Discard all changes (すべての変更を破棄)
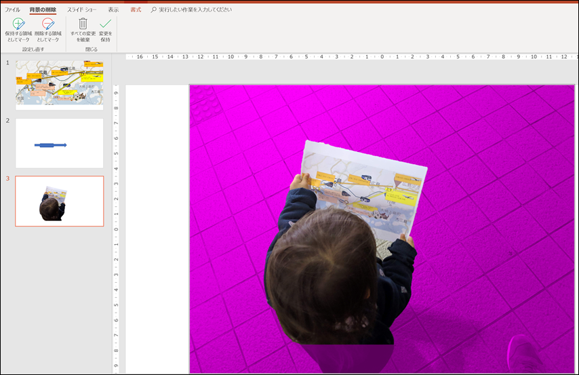579x375 pixels. pos(83,31)
